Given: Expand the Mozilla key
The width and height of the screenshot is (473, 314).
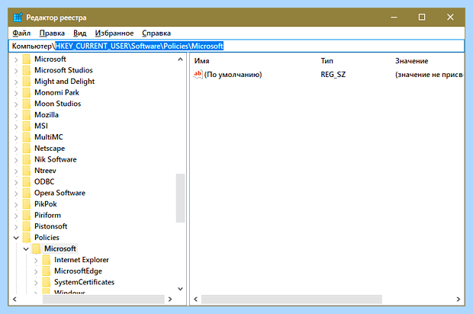Looking at the screenshot, I should pyautogui.click(x=16, y=115).
